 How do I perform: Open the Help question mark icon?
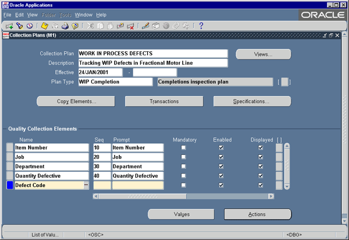[x=201, y=26]
